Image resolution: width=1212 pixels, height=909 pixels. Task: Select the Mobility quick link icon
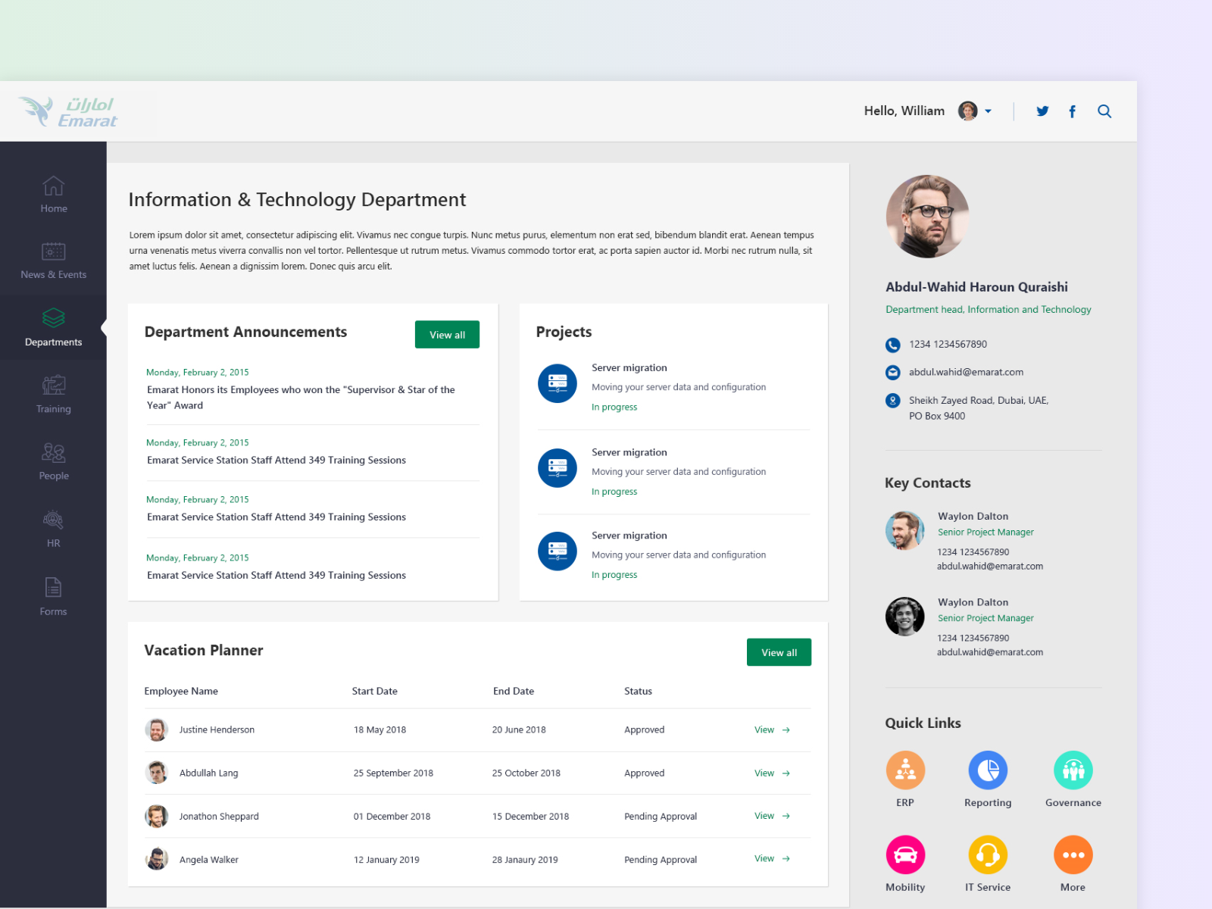pos(905,854)
